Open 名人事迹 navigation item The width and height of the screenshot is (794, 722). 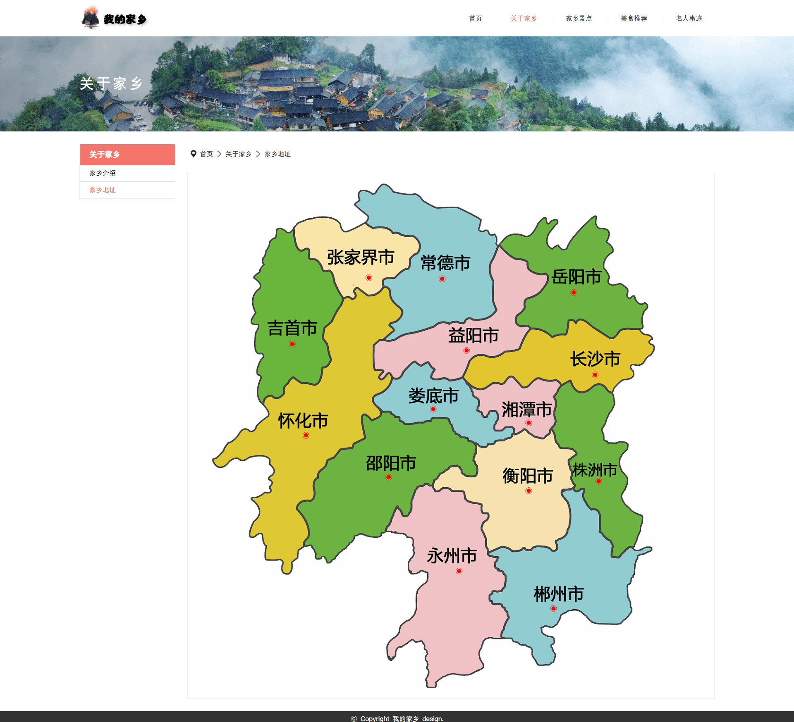689,18
